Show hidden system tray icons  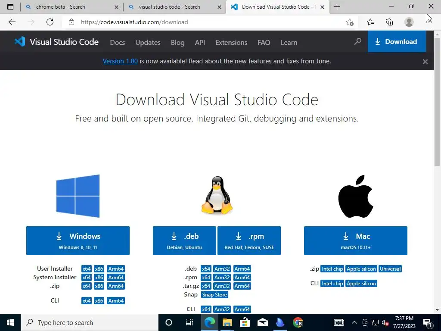tap(354, 322)
